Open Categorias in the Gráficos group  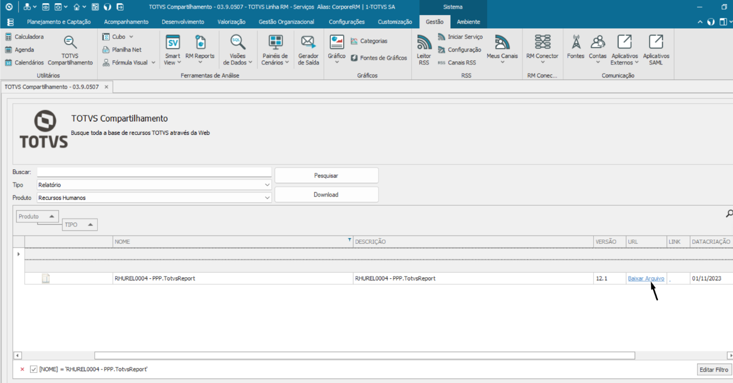click(x=368, y=41)
